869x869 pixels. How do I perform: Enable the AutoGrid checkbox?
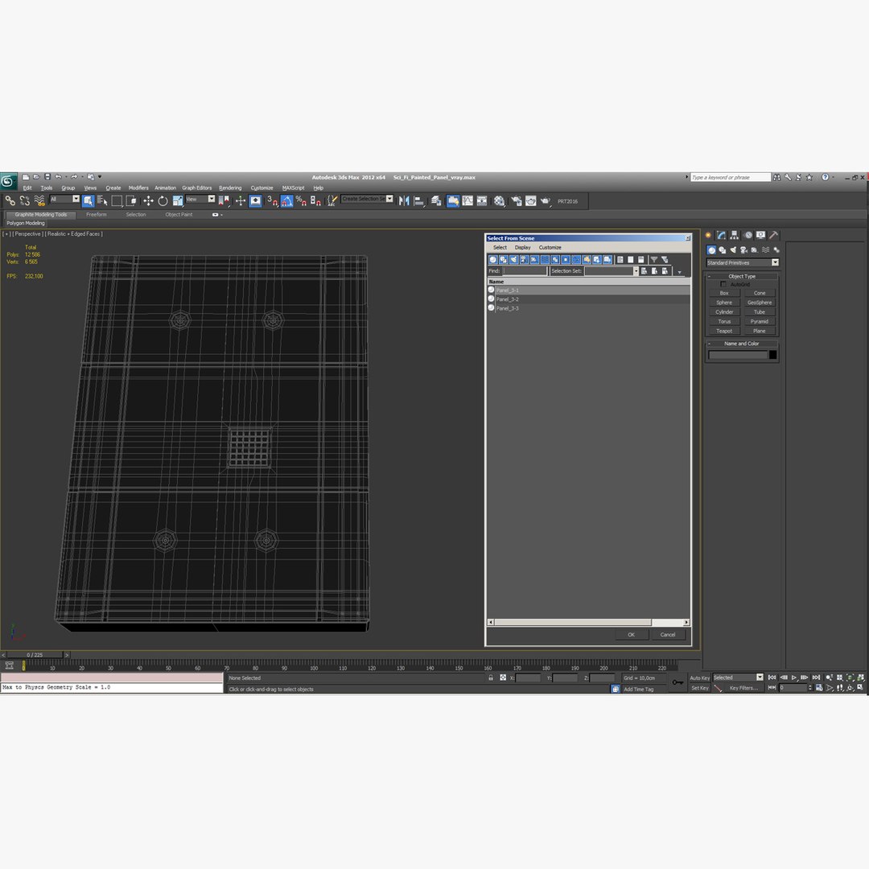(x=723, y=284)
